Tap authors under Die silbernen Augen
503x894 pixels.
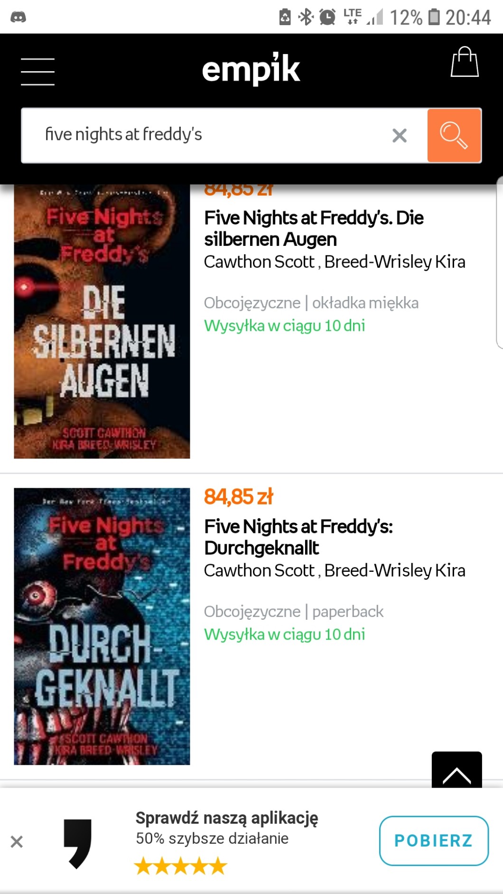click(x=335, y=262)
